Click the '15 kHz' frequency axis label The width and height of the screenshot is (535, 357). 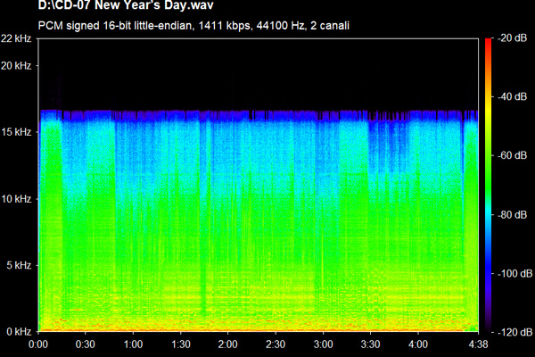tap(16, 132)
